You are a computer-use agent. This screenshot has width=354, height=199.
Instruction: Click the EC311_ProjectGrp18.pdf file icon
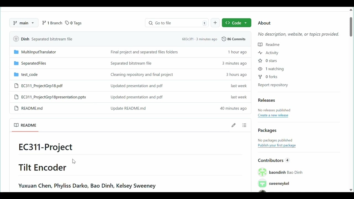click(x=16, y=86)
